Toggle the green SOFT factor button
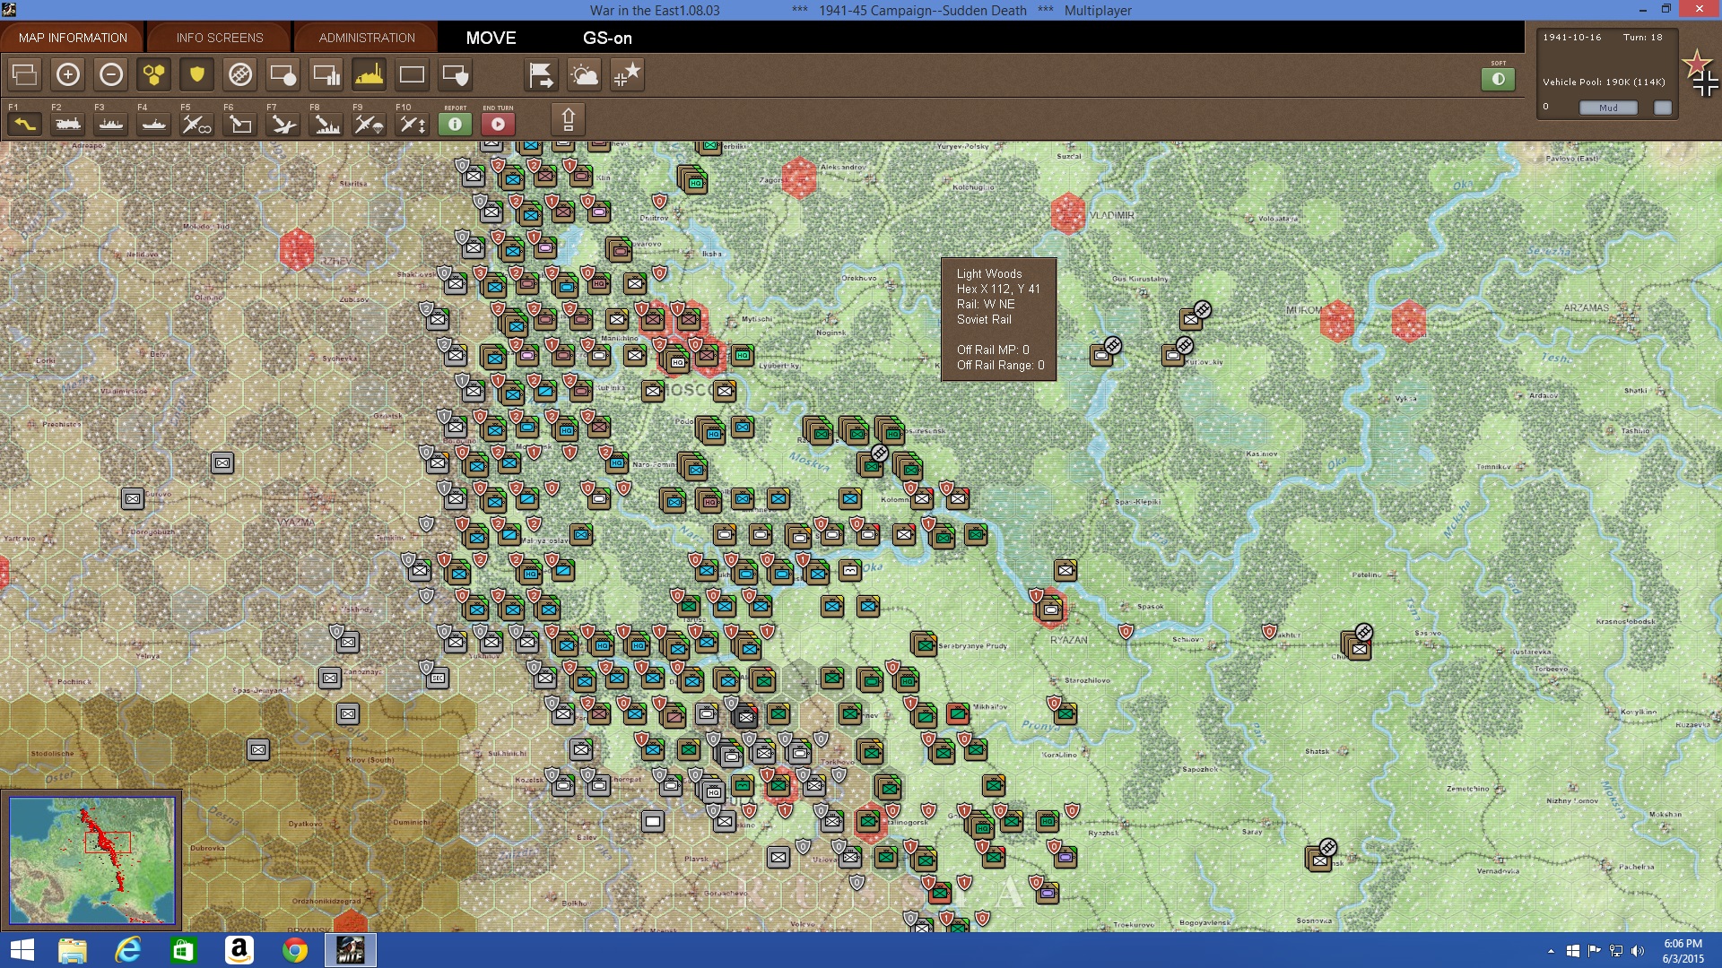The width and height of the screenshot is (1722, 968). click(1498, 79)
